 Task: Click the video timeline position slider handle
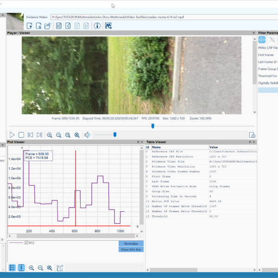pos(152,126)
